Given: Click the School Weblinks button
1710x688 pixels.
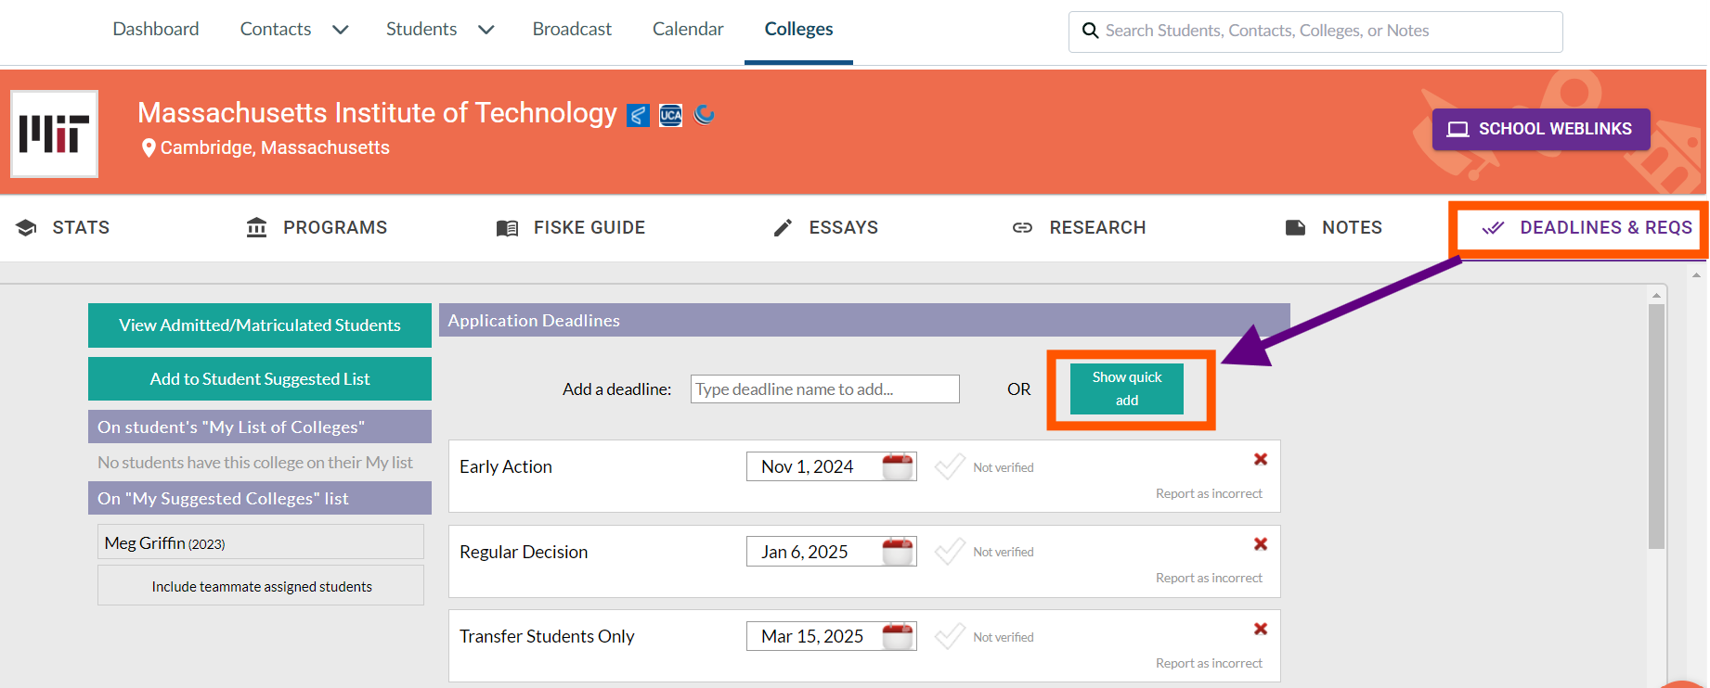Looking at the screenshot, I should (x=1541, y=129).
